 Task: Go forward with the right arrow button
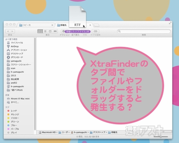pyautogui.click(x=12, y=31)
